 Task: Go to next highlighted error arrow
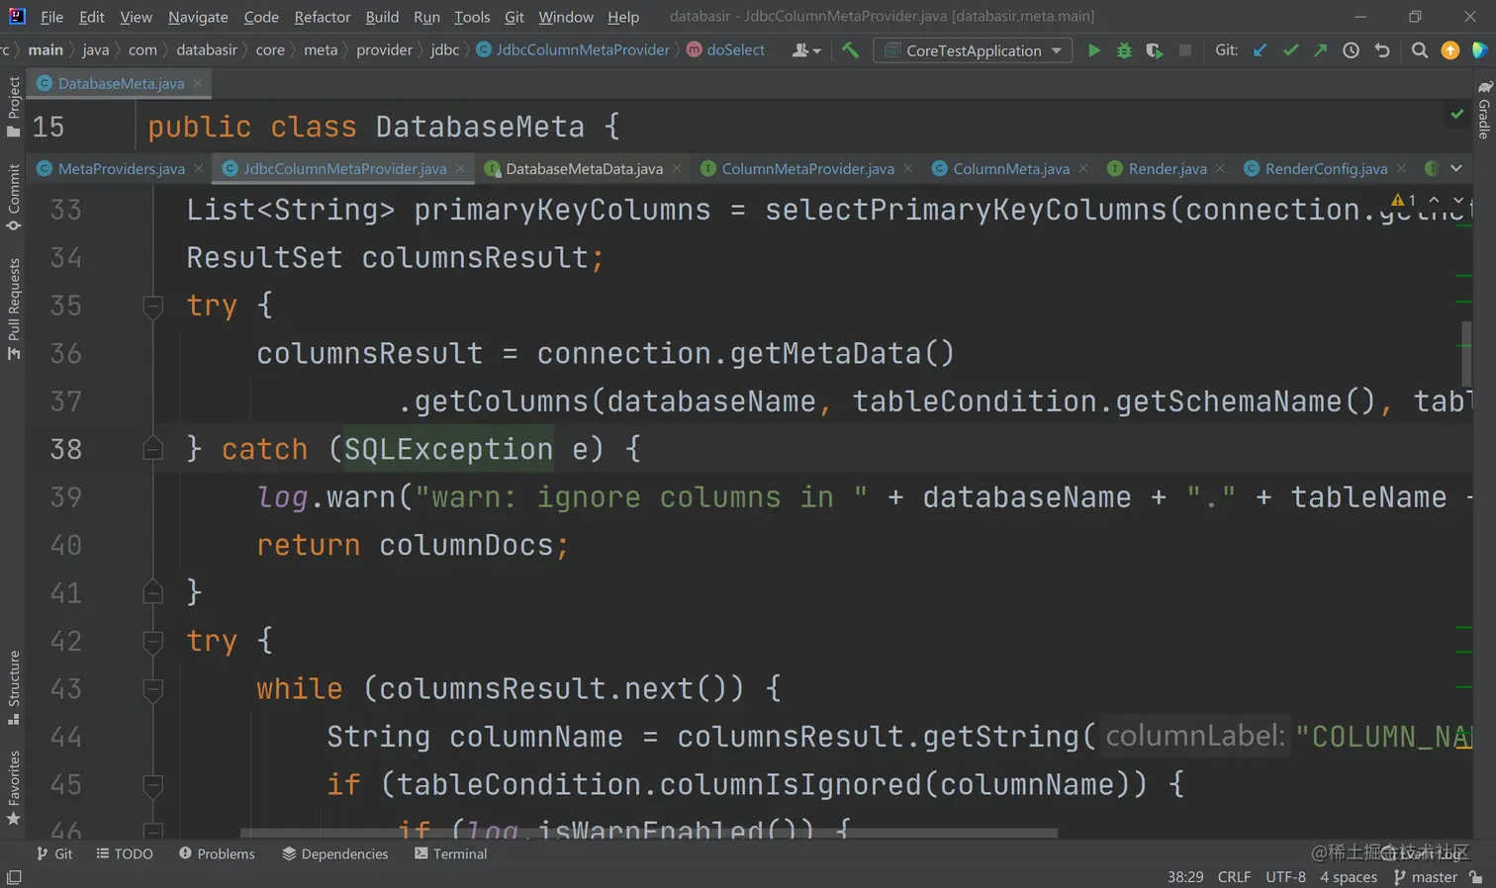coord(1457,201)
